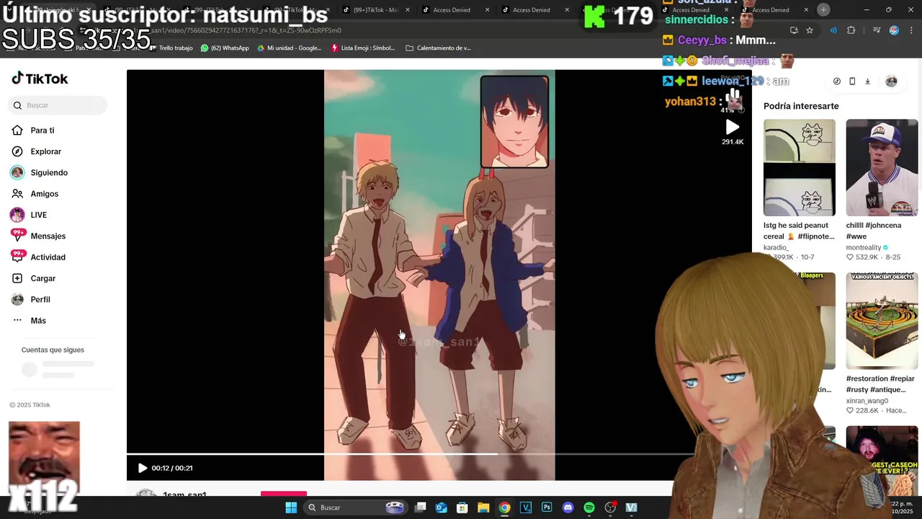Open Microsoft Store from the taskbar
Viewport: 922px width, 519px height.
click(462, 507)
